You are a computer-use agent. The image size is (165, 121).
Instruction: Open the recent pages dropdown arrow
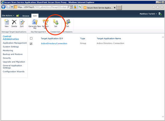[12, 7]
